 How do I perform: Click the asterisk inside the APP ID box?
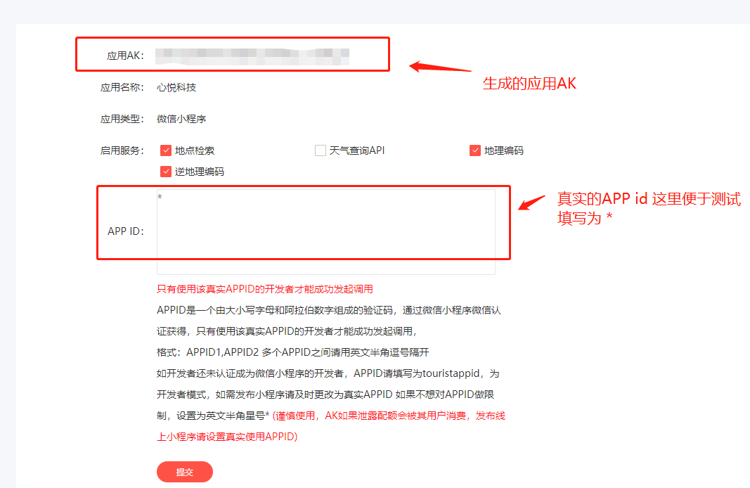(x=160, y=197)
